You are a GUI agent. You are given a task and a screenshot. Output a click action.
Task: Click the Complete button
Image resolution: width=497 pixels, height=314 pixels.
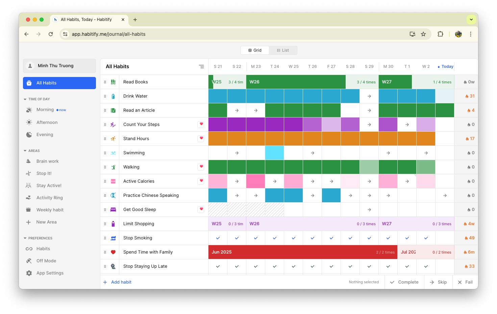click(404, 282)
